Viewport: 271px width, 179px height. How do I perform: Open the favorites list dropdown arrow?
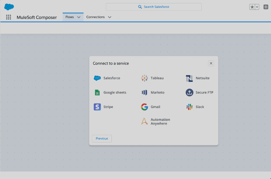point(257,7)
